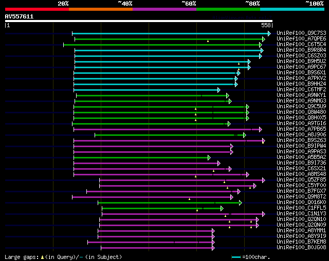Select the UniRef100_C6SX21 label
Viewport: 329px width, 261px height.
[x=301, y=169]
